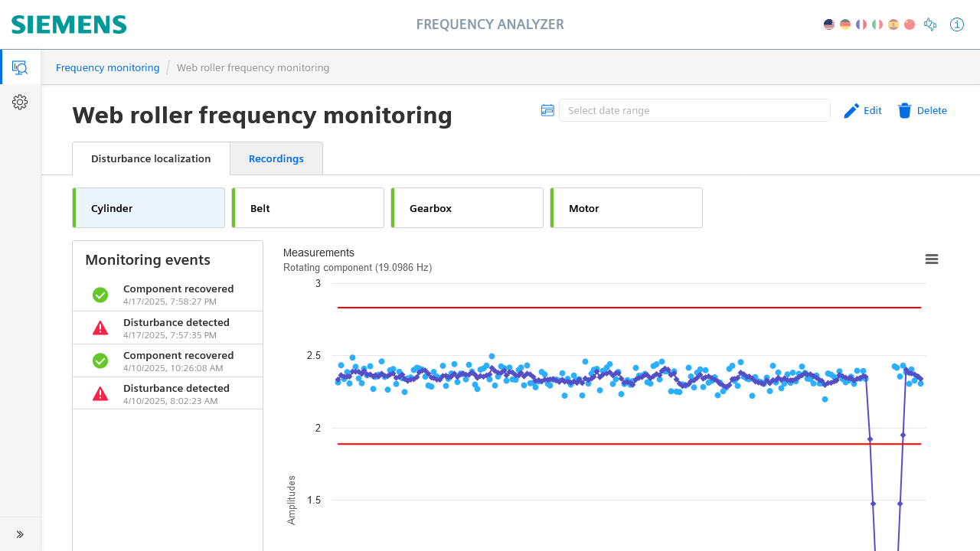Click the Delete button
Image resolution: width=980 pixels, height=551 pixels.
922,111
